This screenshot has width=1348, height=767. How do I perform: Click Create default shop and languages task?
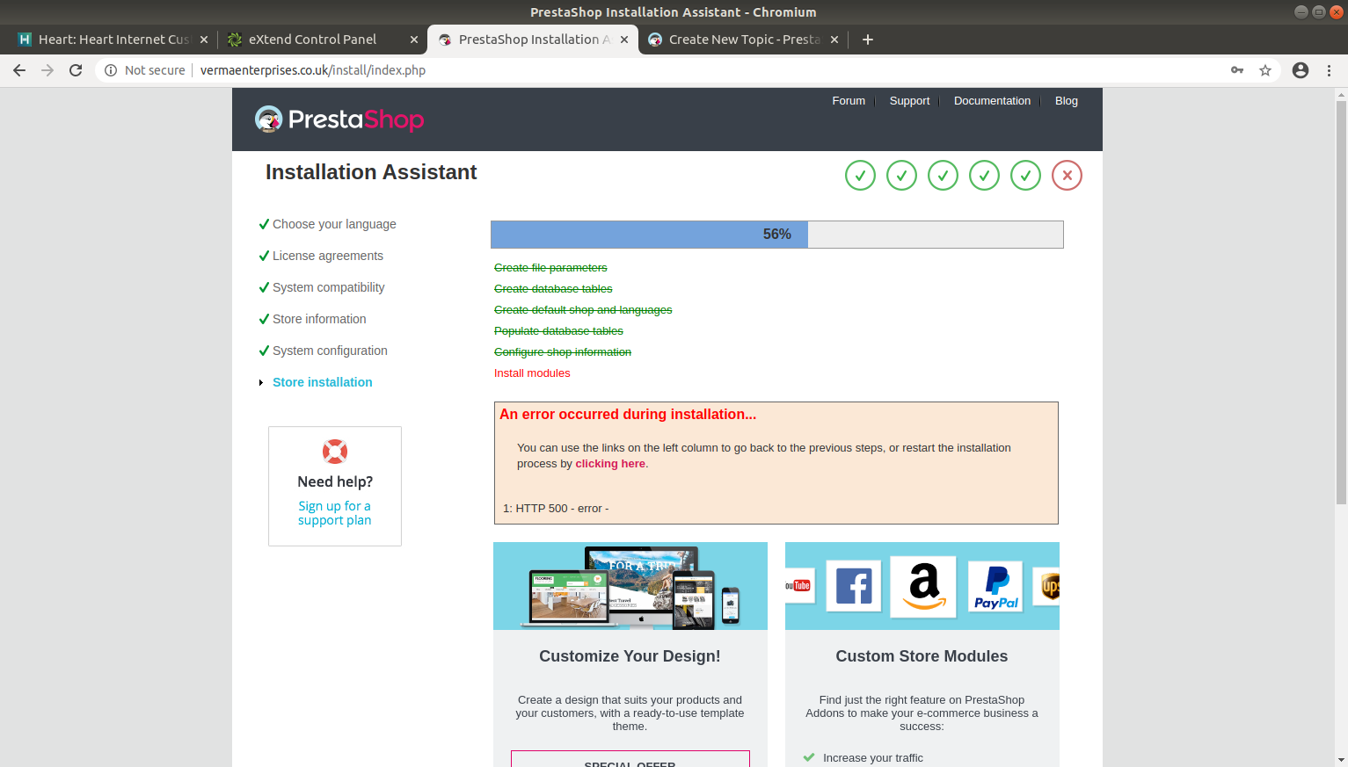click(x=583, y=310)
